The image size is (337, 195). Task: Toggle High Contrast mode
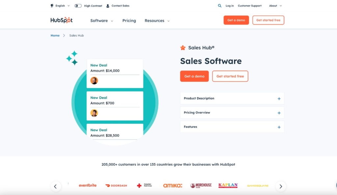78,6
